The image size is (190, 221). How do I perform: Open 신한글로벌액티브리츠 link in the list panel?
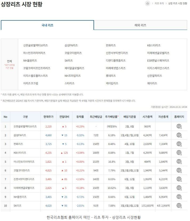click(x=36, y=45)
